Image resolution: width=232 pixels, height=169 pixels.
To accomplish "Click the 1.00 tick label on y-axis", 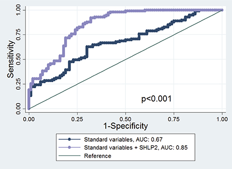I will (18, 10).
